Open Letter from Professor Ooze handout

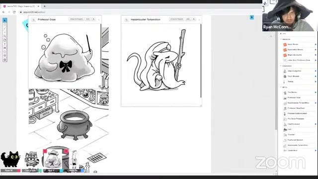click(x=299, y=60)
